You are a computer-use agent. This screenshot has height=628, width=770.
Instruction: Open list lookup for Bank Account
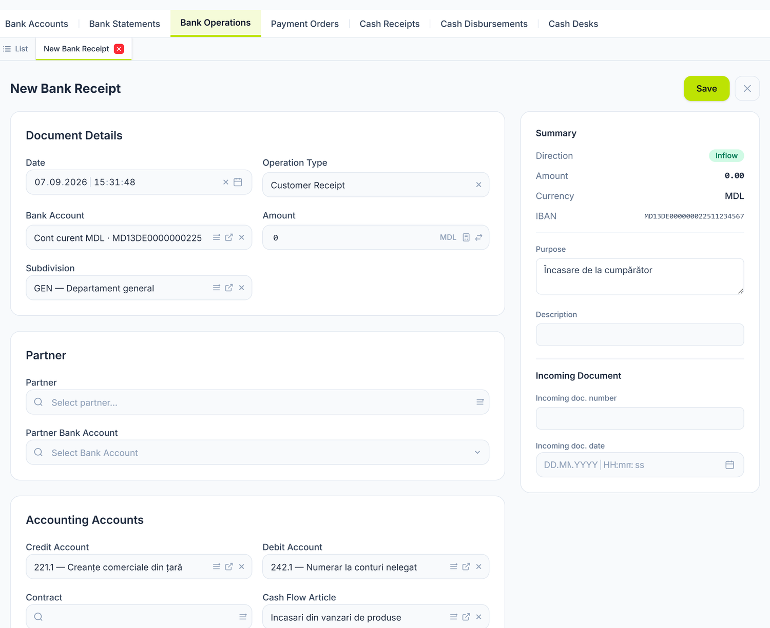217,237
